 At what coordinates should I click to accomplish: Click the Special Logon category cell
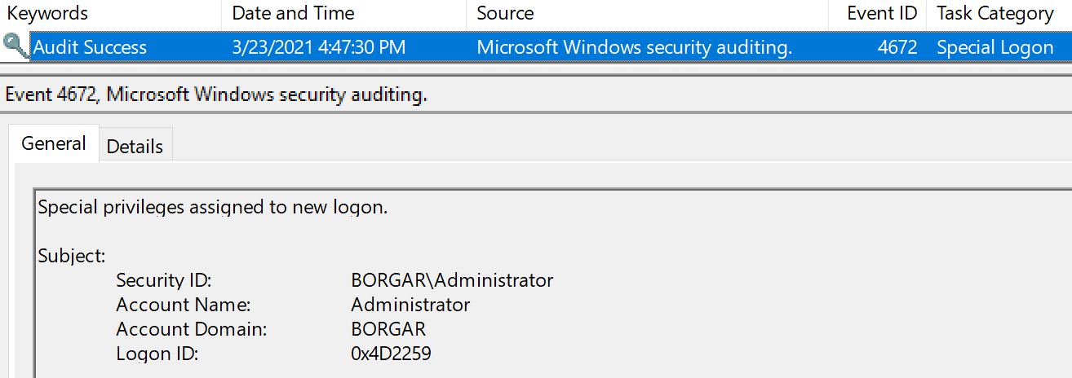(x=994, y=47)
